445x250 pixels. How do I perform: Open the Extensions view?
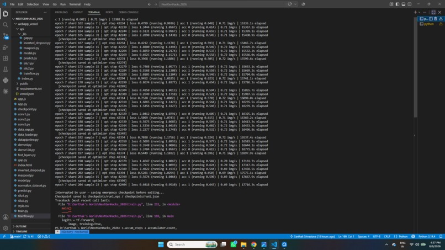6,58
